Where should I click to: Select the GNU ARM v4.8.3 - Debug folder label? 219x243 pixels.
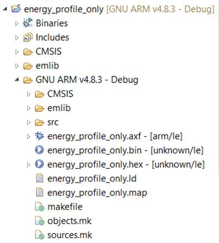pos(87,80)
